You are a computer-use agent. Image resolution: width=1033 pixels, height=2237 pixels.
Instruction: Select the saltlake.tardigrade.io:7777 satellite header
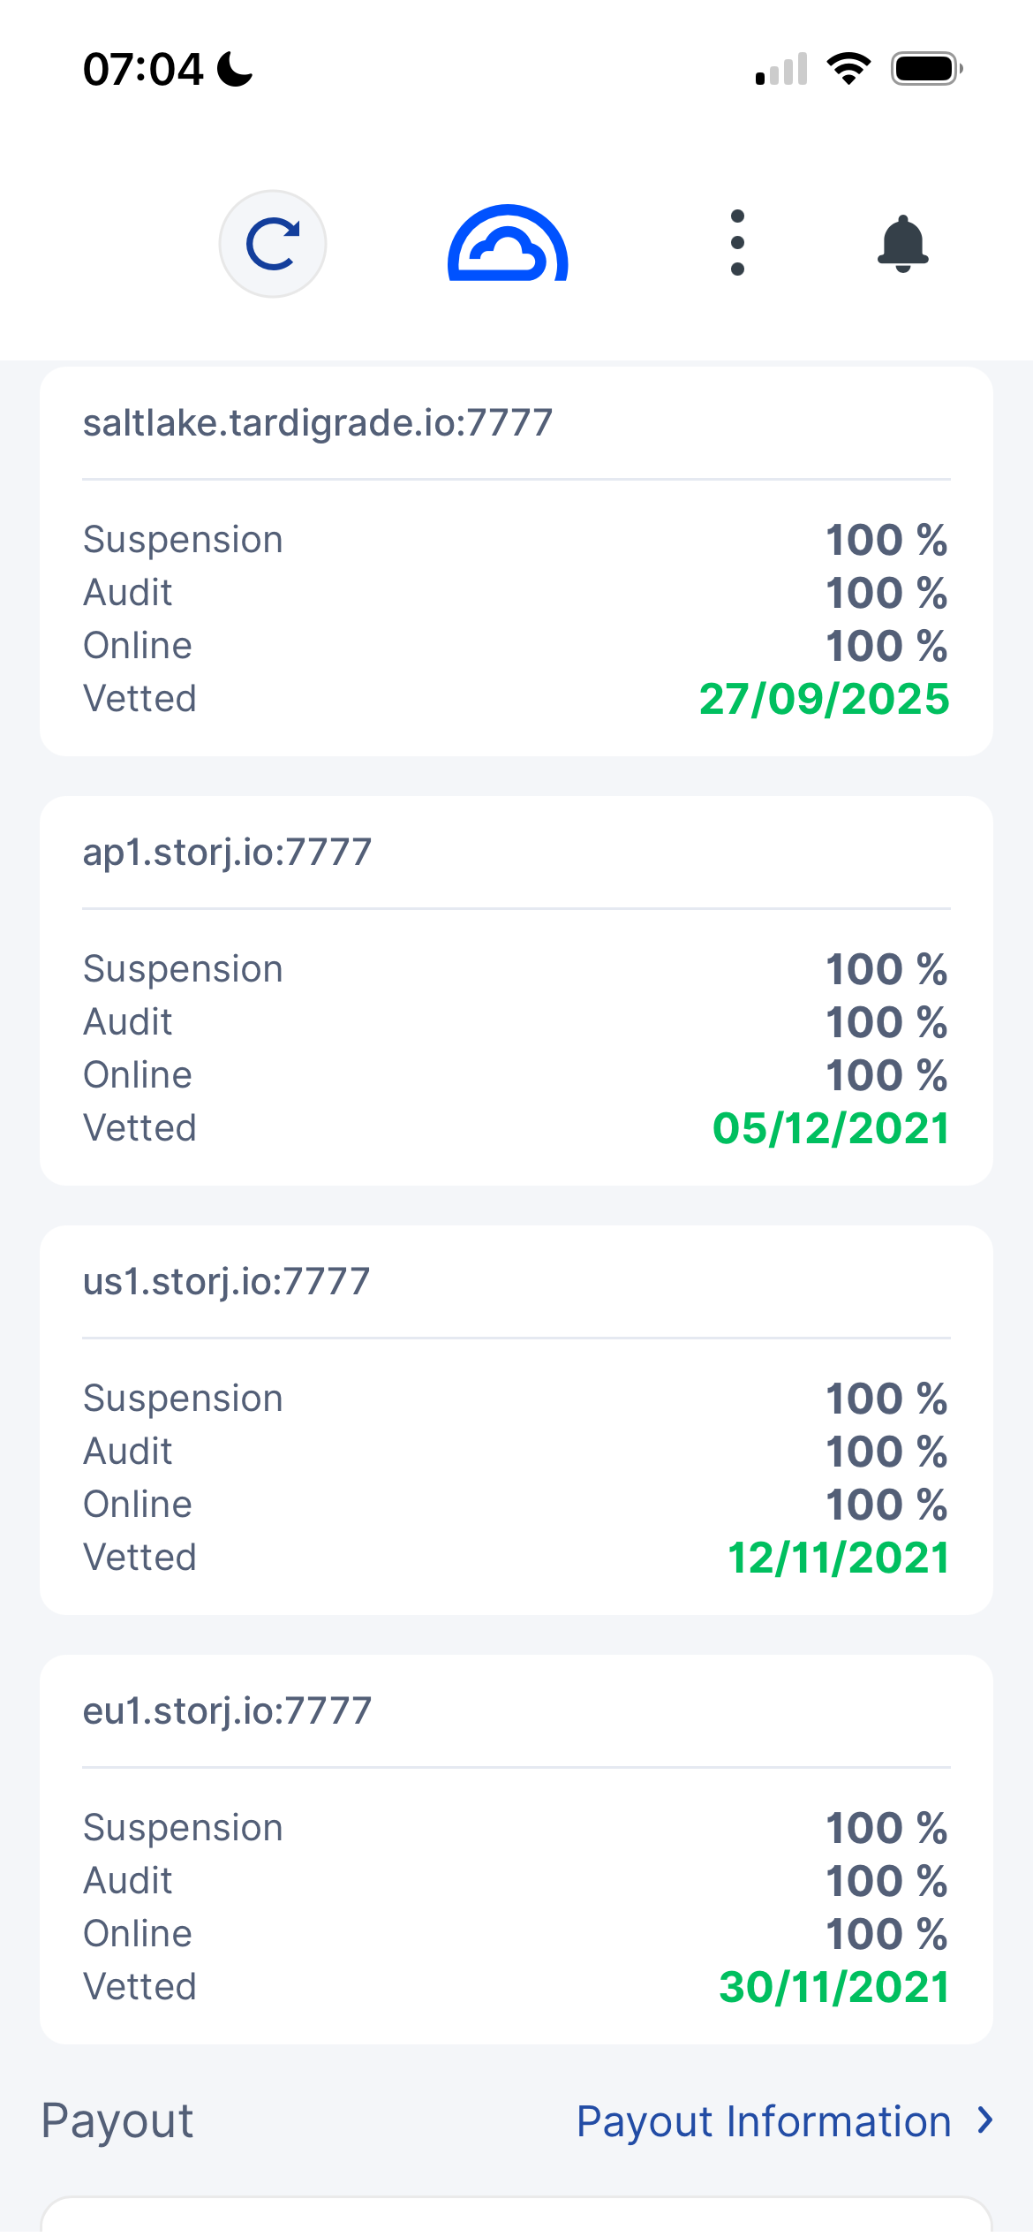click(x=318, y=422)
